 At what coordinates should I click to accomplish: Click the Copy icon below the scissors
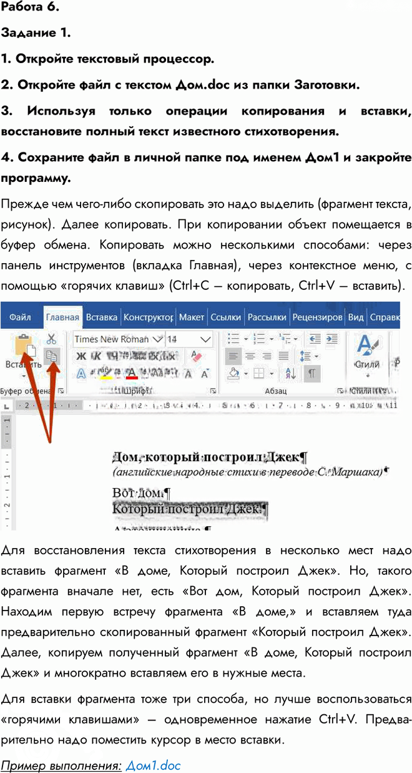coord(52,356)
